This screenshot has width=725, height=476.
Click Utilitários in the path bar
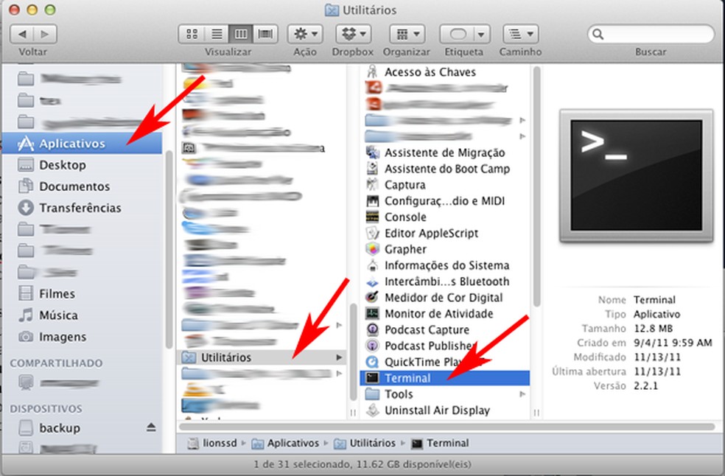(x=365, y=443)
